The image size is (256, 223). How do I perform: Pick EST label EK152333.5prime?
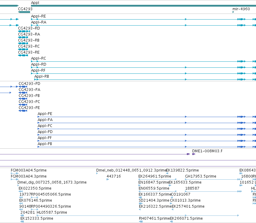[x=37, y=218]
